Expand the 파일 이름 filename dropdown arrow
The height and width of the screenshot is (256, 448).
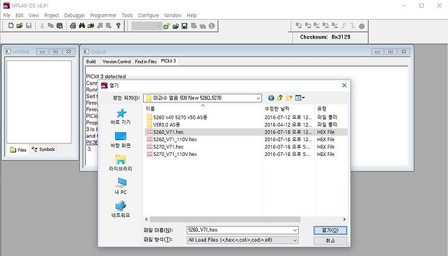coord(295,230)
